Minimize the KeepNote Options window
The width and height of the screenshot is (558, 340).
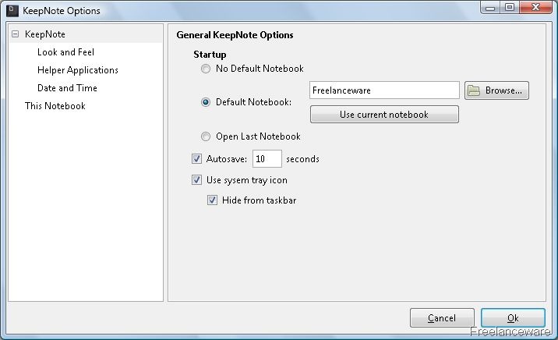point(490,8)
